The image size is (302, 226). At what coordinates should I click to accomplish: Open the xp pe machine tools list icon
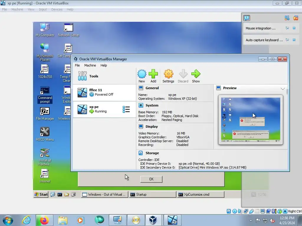(126, 109)
